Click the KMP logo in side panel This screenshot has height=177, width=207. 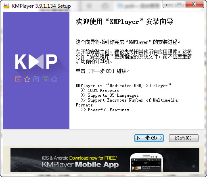click(x=36, y=62)
